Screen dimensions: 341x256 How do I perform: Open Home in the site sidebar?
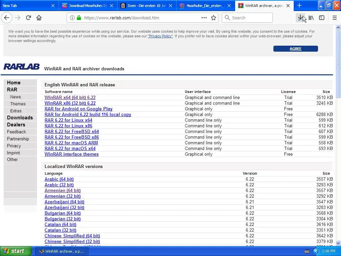pos(14,83)
